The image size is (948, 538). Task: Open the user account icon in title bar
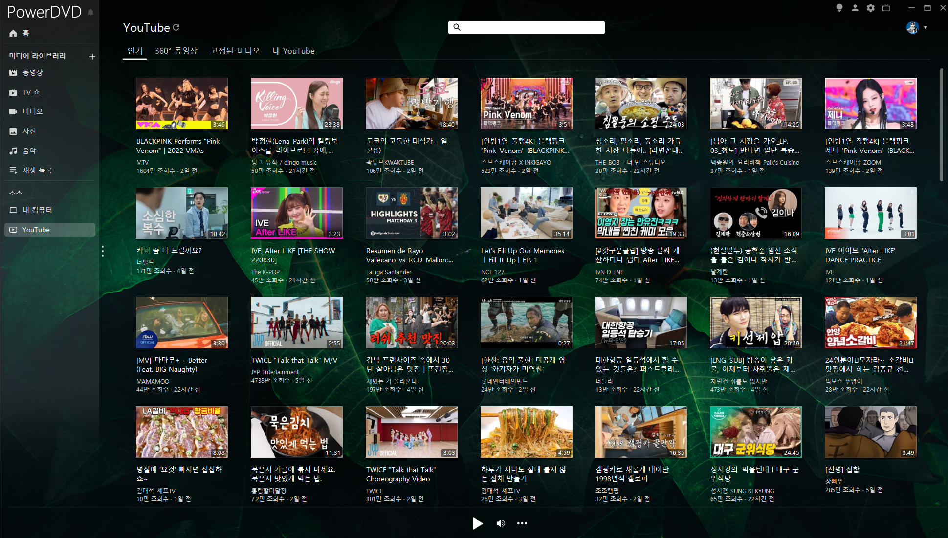click(855, 8)
